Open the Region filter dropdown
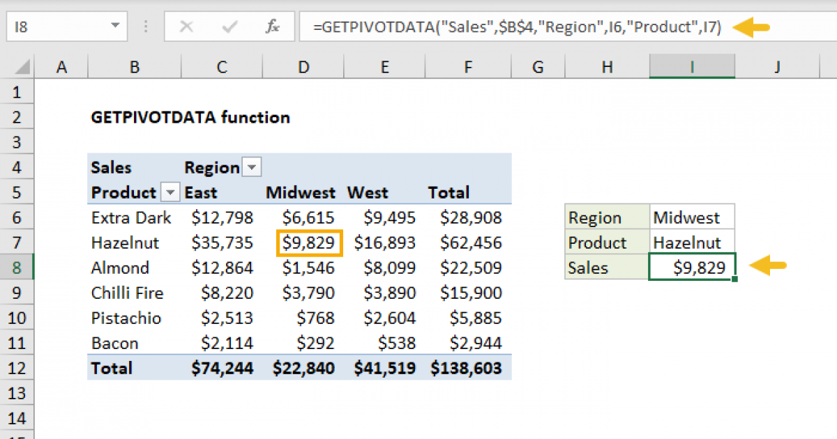This screenshot has height=439, width=837. [252, 167]
